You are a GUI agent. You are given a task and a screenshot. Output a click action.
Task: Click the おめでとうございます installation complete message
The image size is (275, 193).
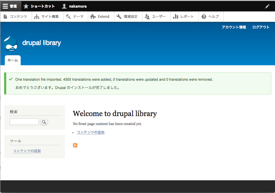(x=67, y=88)
